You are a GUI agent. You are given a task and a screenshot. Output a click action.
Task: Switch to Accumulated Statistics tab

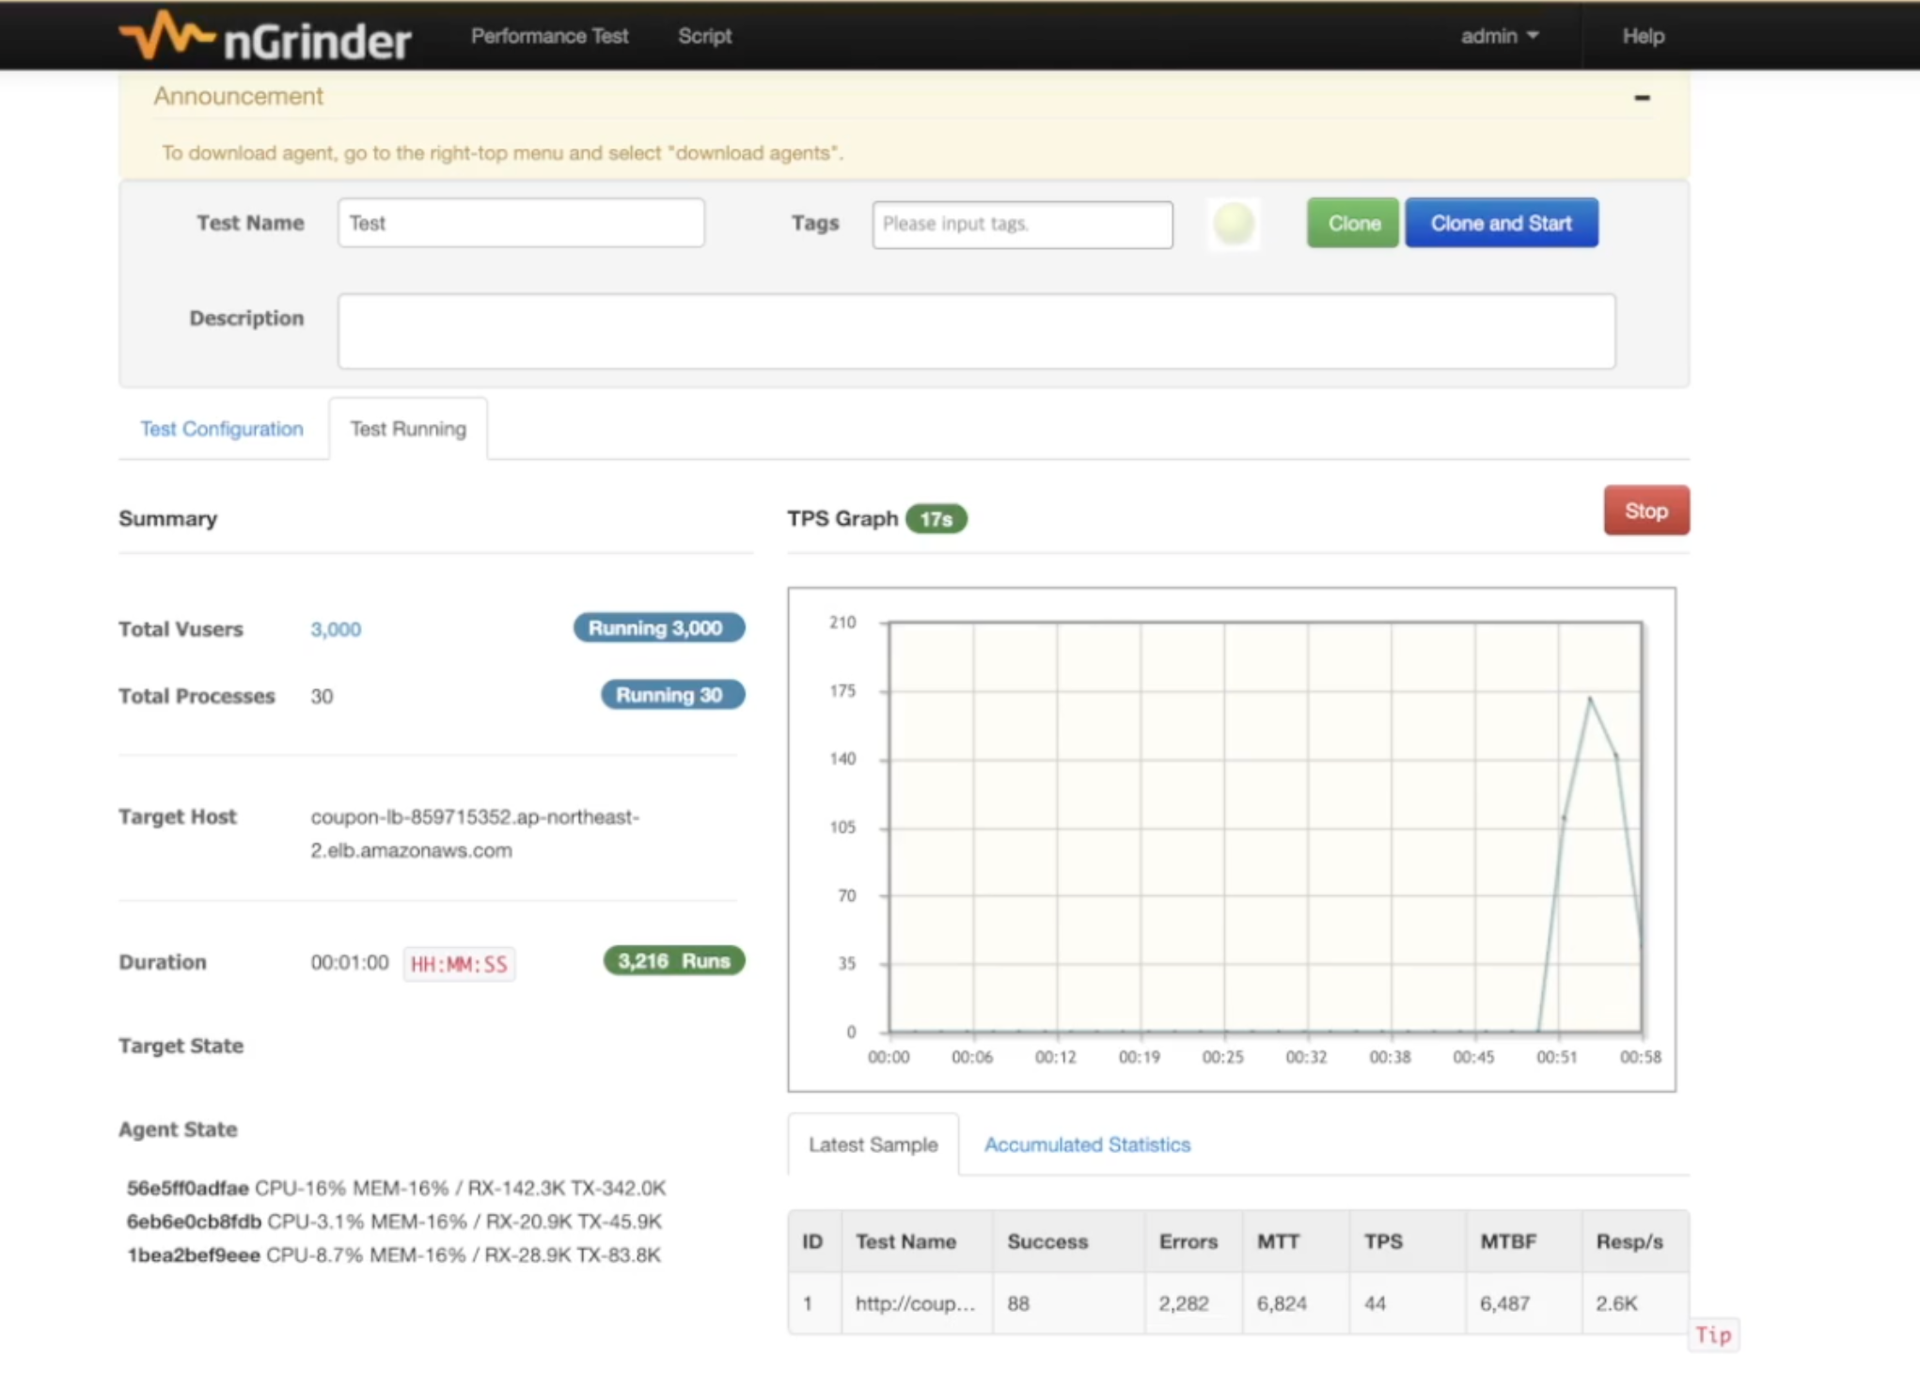pyautogui.click(x=1087, y=1144)
